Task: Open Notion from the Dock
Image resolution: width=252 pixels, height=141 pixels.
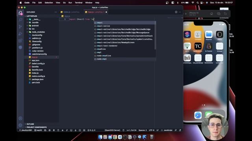Action: [130, 137]
